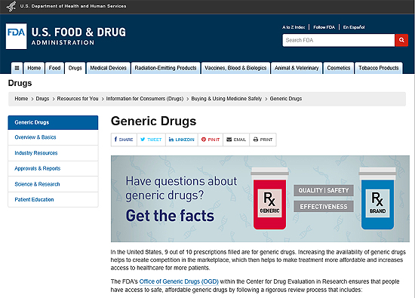Image resolution: width=415 pixels, height=298 pixels.
Task: Open the grid menu icon tab
Action: tap(17, 68)
